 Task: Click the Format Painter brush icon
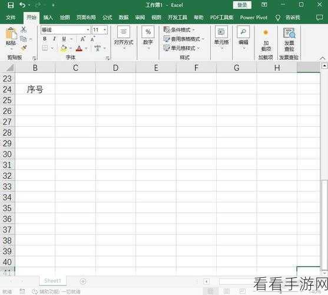(24, 48)
